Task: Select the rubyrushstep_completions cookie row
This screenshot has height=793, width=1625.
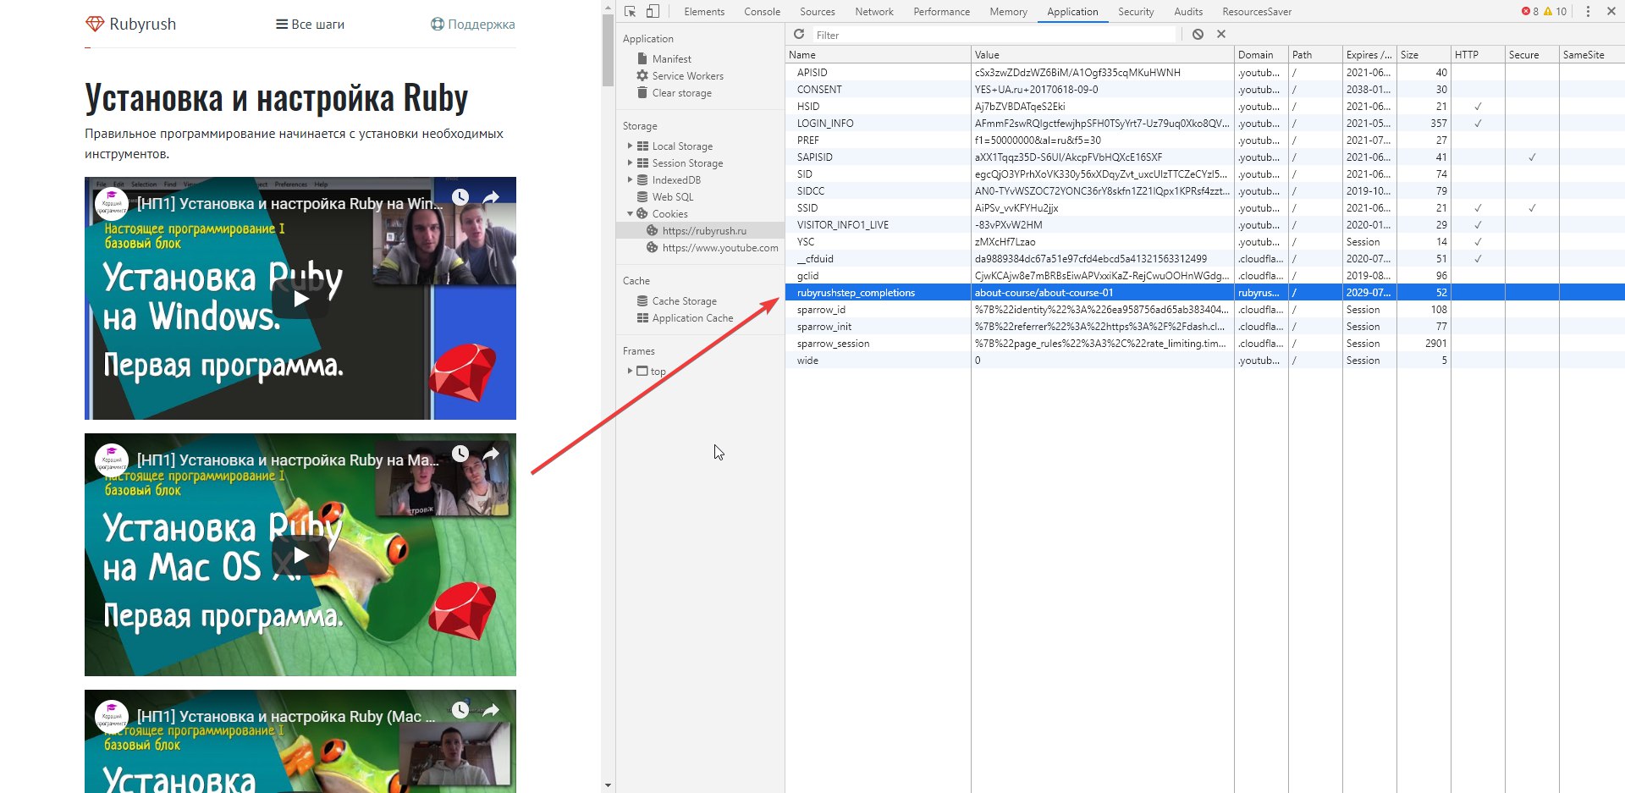Action: point(1204,292)
